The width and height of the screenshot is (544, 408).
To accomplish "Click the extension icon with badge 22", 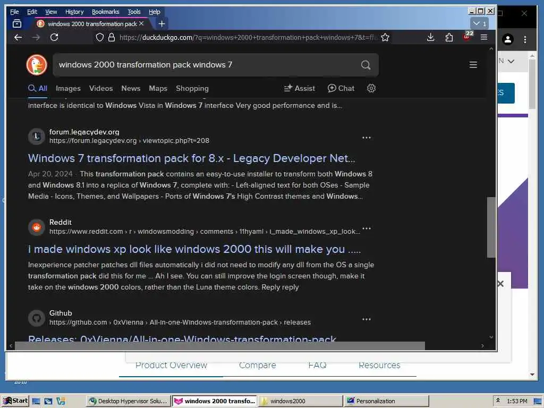I will (x=467, y=36).
